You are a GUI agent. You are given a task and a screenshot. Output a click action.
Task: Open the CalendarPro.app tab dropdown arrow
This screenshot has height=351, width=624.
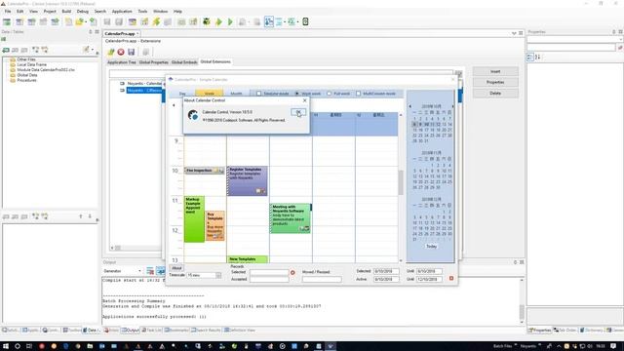tap(137, 34)
